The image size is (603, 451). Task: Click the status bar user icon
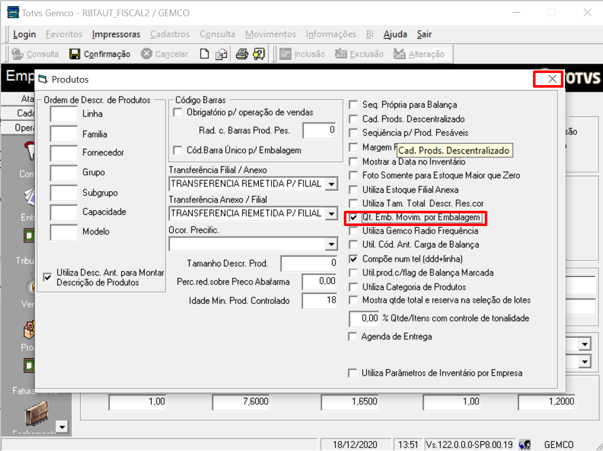click(525, 445)
